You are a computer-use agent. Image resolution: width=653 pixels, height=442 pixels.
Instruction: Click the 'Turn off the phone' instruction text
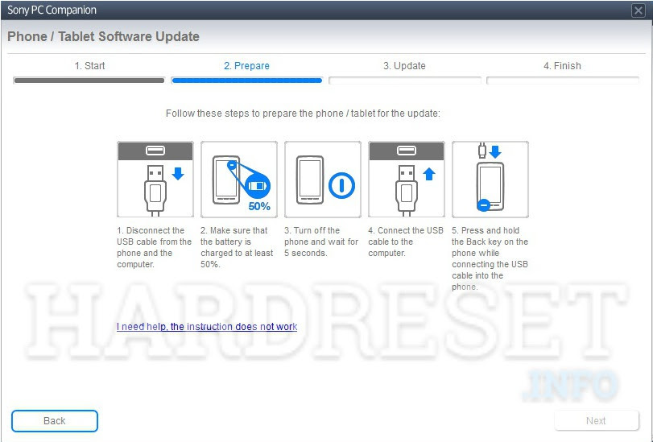point(321,242)
